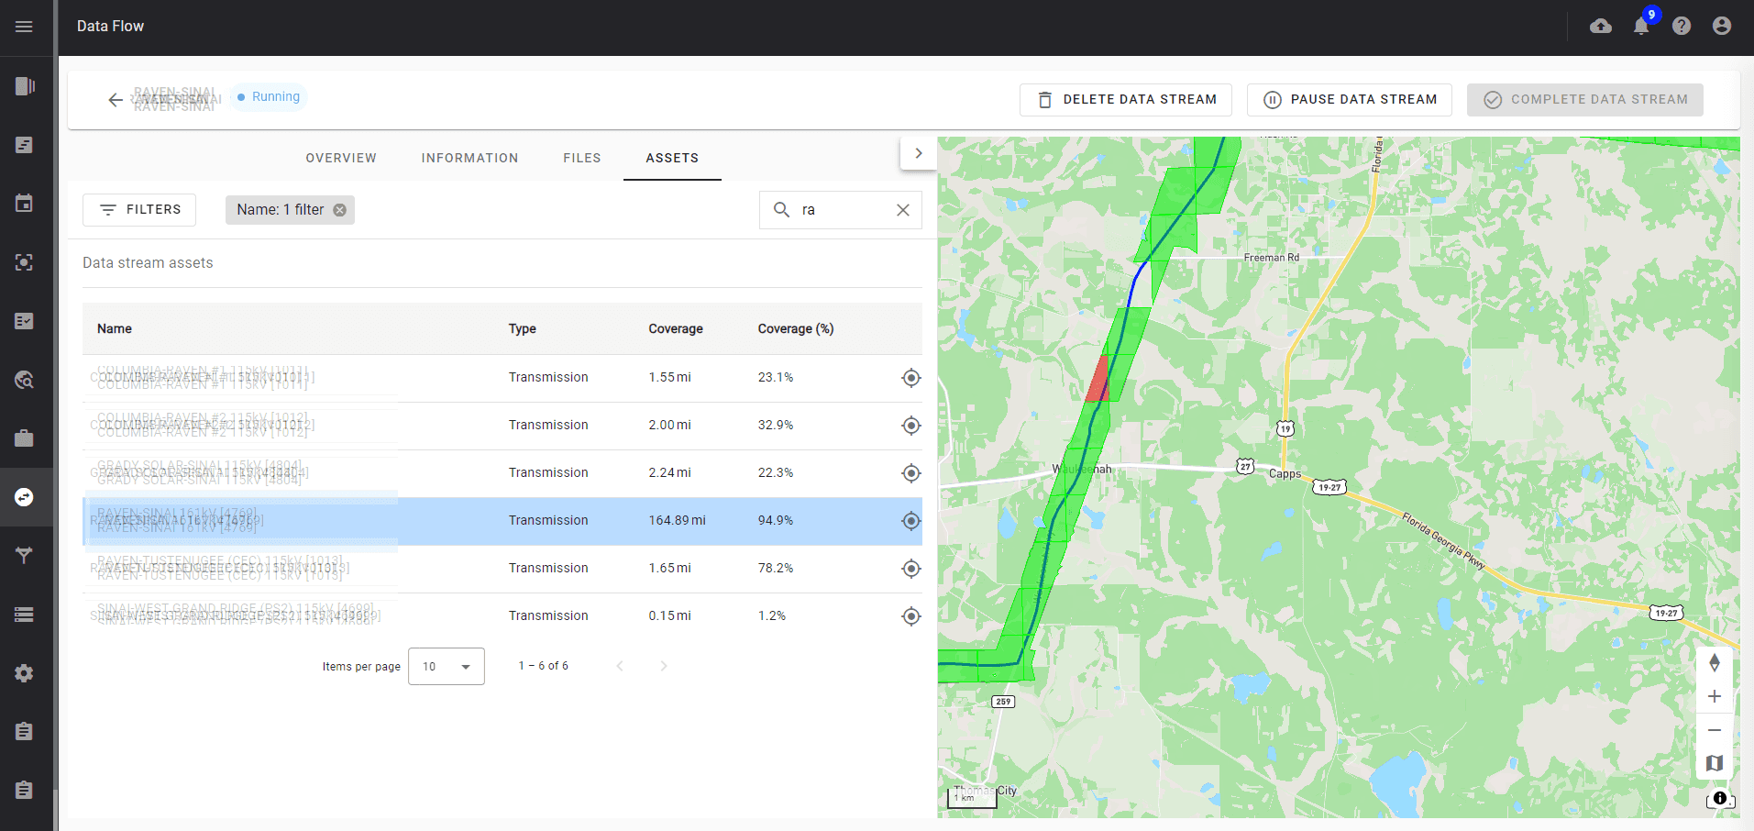Screen dimensions: 1754x831
Task: Go to next page of assets
Action: tap(664, 666)
